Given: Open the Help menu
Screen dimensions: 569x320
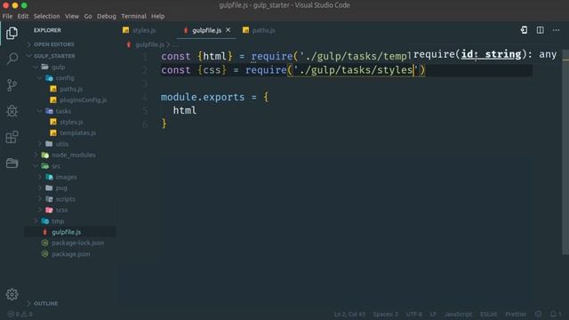Looking at the screenshot, I should pos(157,16).
